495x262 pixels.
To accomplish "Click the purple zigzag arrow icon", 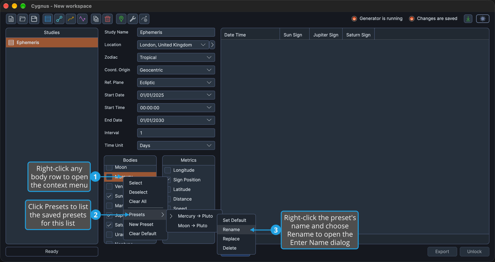I will 82,19.
